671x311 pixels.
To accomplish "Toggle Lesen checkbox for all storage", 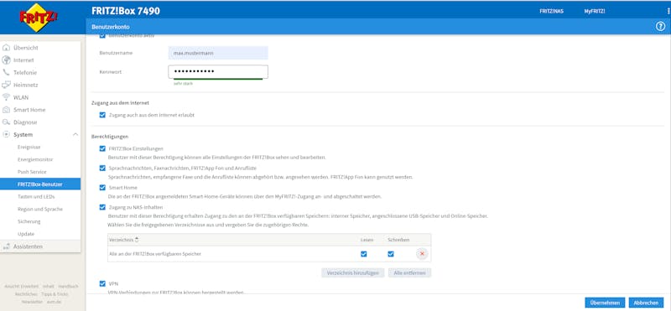I will pos(364,254).
